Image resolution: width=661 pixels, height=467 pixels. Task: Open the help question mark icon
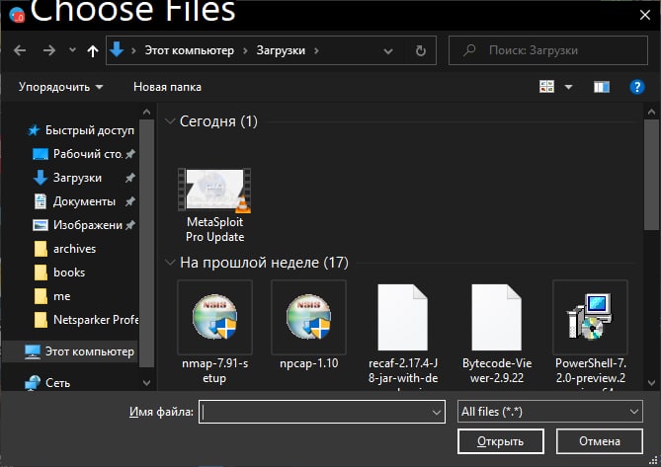tap(636, 87)
